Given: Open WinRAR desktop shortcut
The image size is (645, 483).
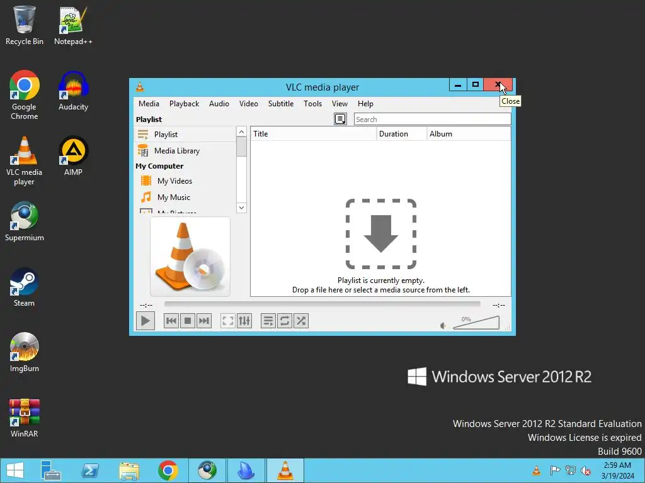Looking at the screenshot, I should [x=25, y=418].
